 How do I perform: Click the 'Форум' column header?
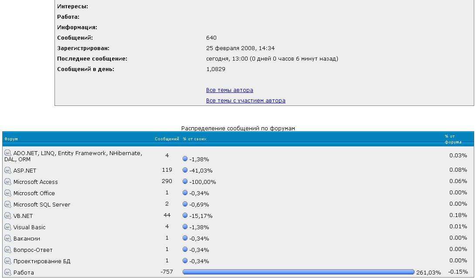coord(11,139)
